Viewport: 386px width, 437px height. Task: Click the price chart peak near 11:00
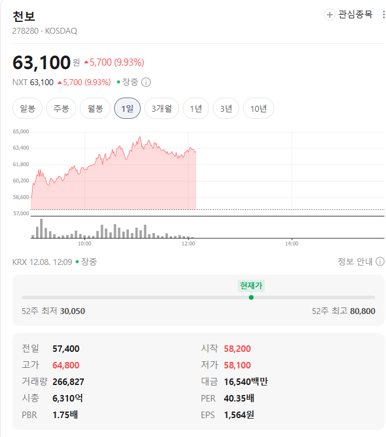140,137
